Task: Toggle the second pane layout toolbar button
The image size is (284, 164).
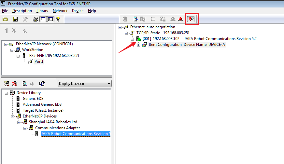Action: tap(50, 19)
